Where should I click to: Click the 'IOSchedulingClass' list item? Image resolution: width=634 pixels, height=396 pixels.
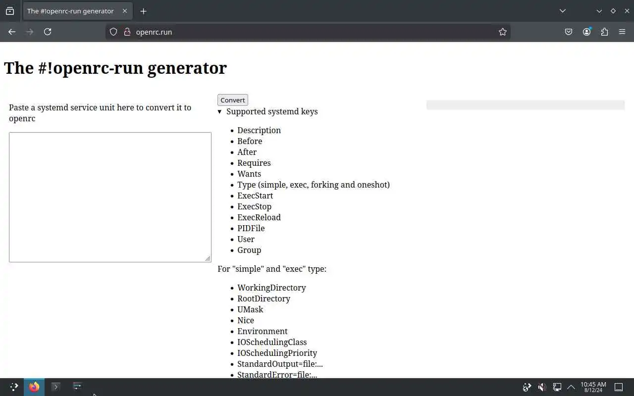pyautogui.click(x=272, y=342)
